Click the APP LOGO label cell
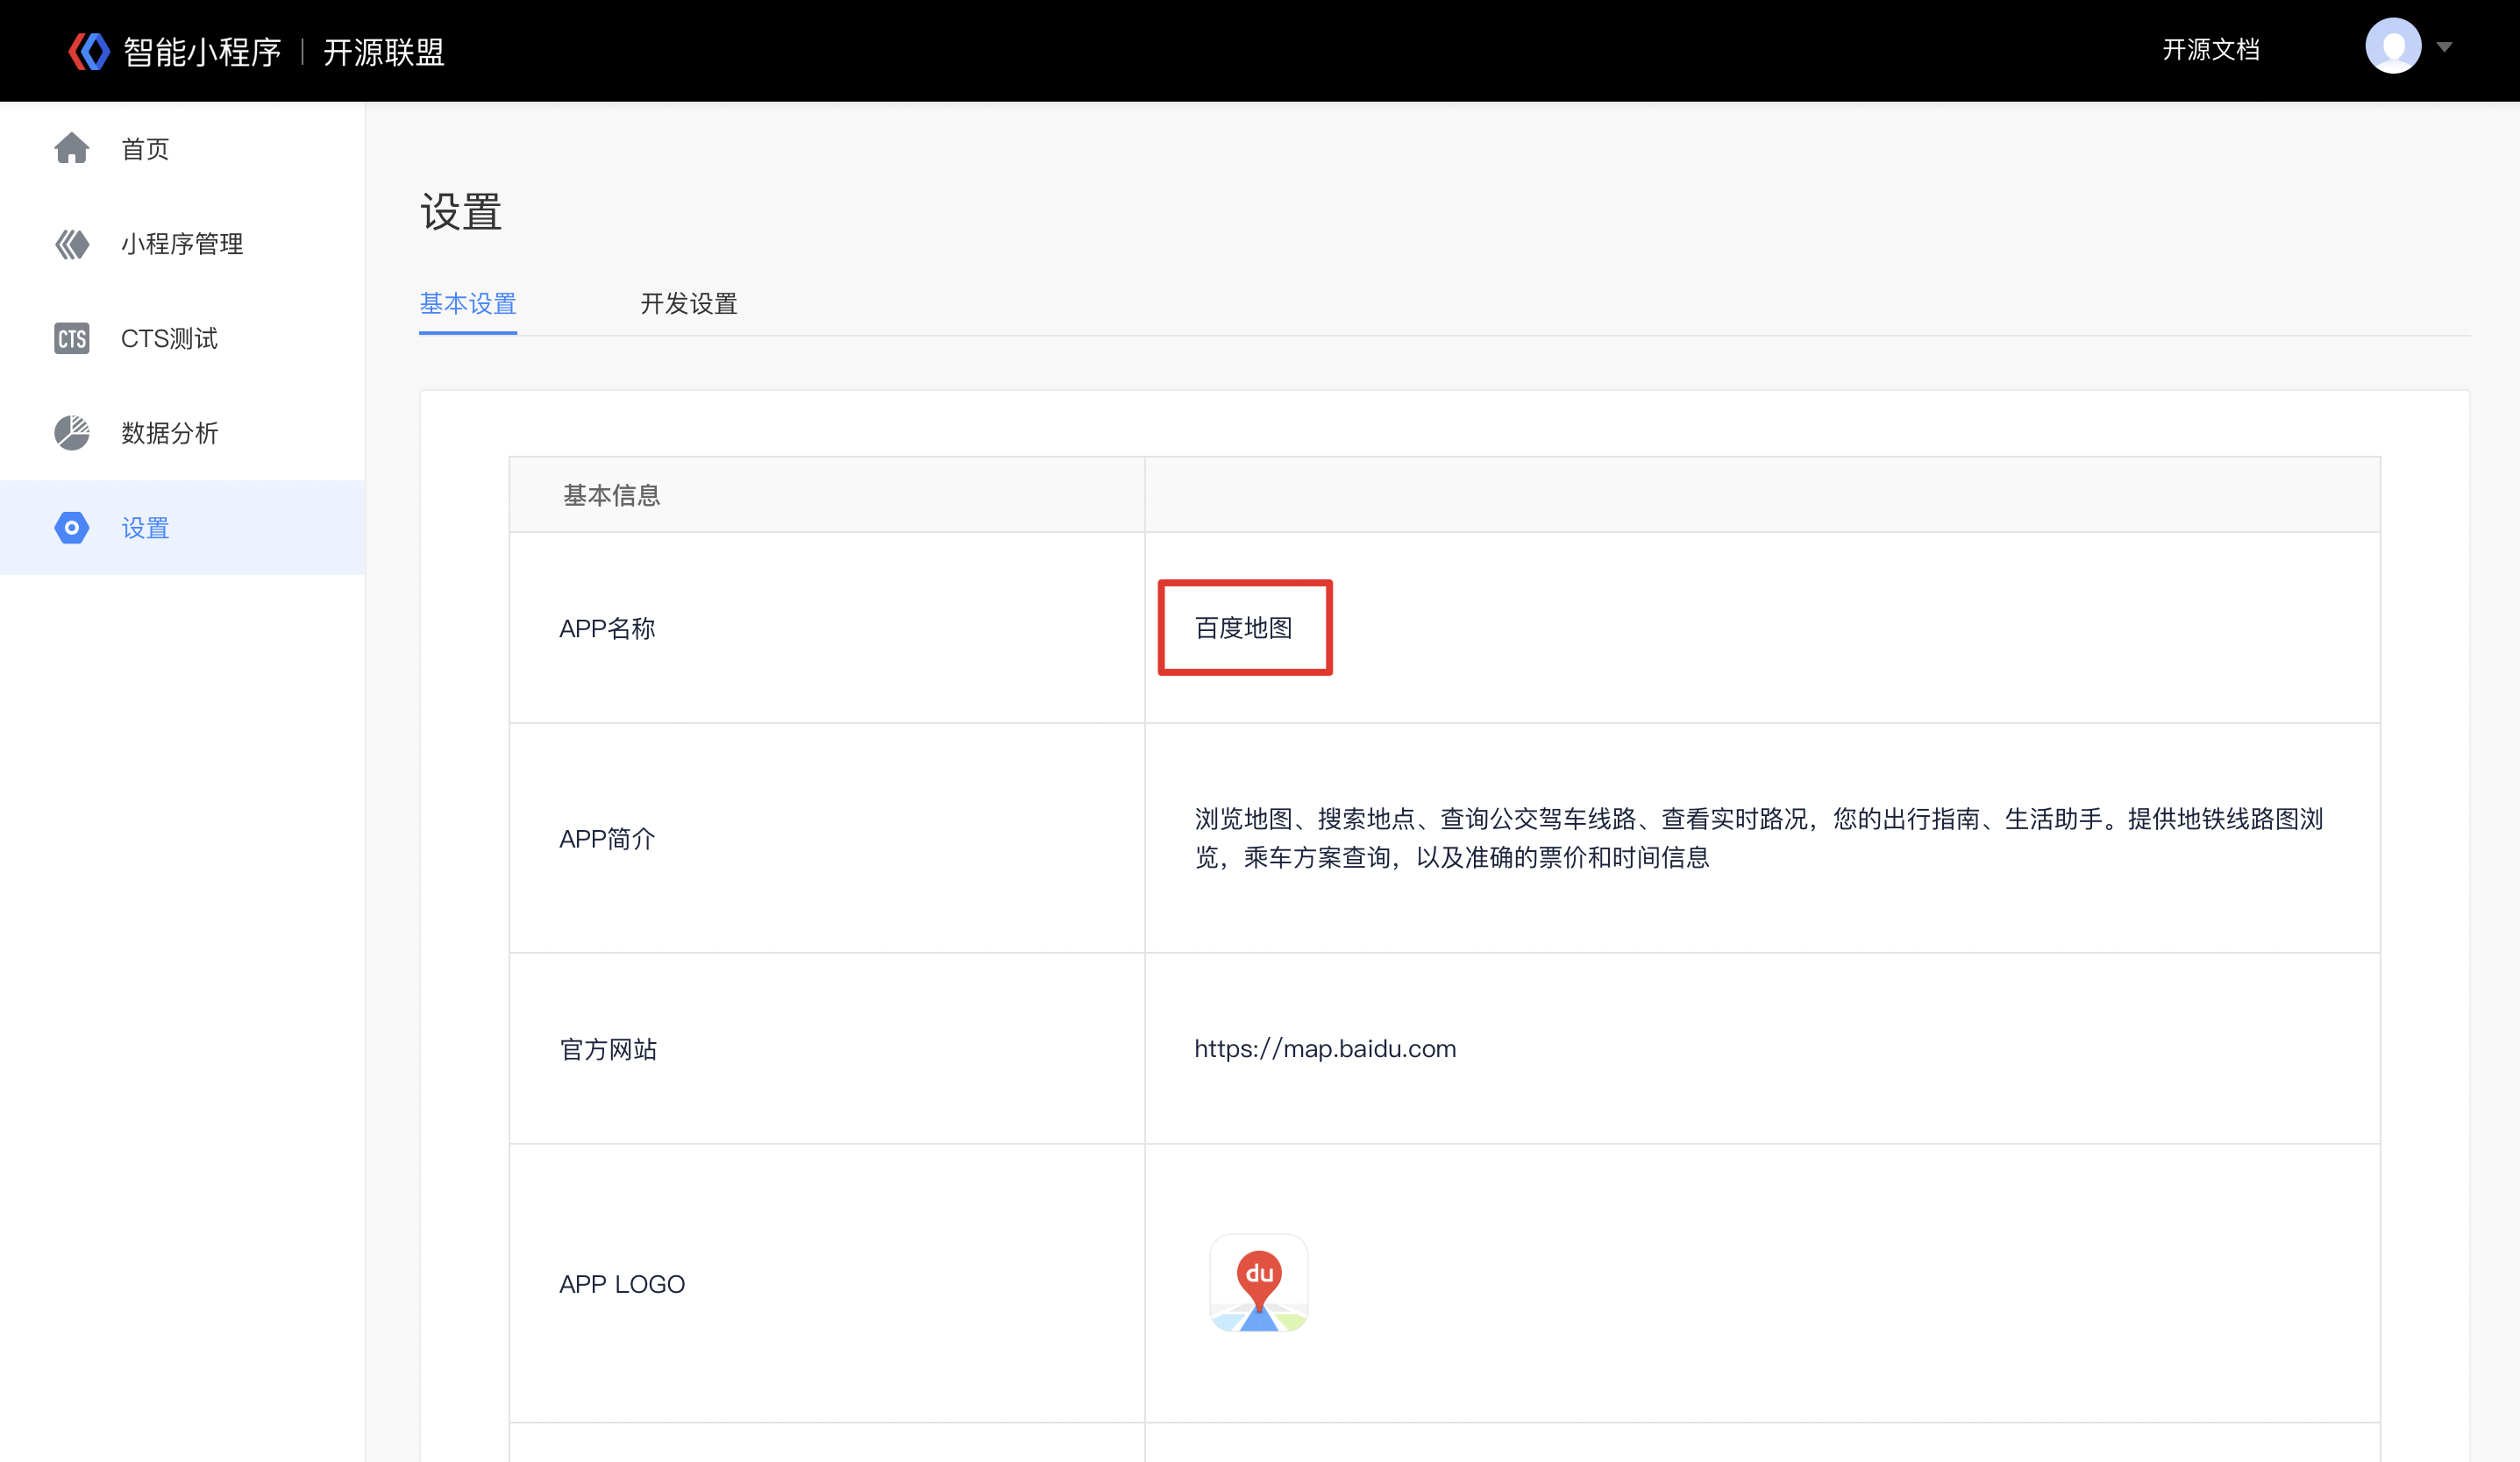The height and width of the screenshot is (1462, 2520). pos(827,1283)
